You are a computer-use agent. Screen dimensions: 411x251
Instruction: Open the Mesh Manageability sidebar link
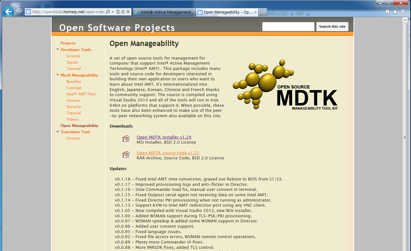coord(79,75)
